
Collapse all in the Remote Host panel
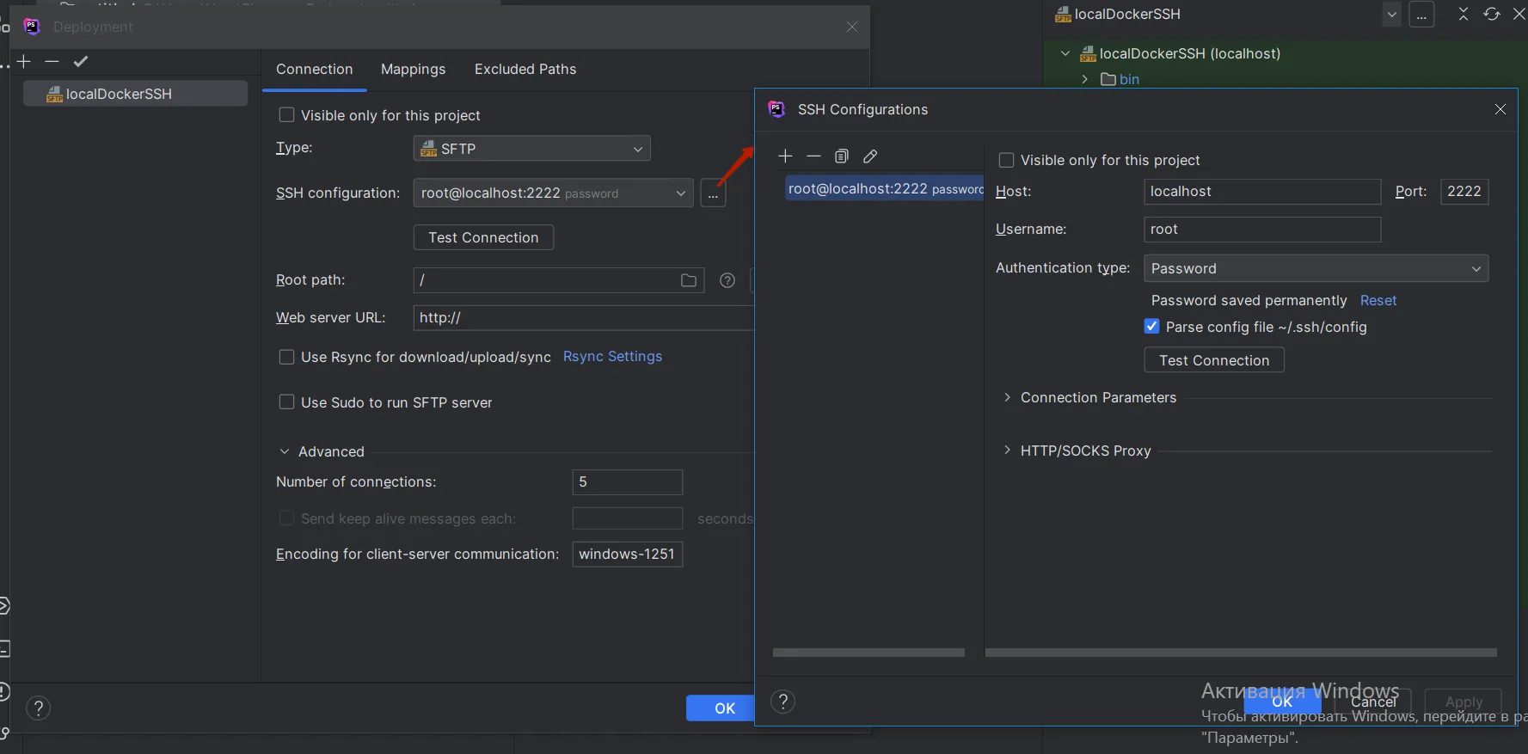click(x=1464, y=14)
